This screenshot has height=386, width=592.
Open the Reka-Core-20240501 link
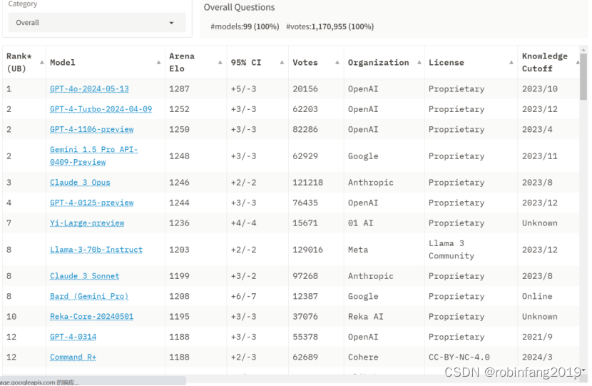(91, 317)
